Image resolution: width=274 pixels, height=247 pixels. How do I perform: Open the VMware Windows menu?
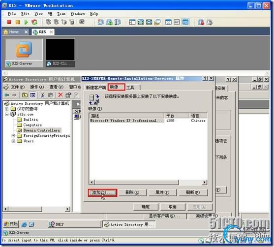[x=78, y=14]
